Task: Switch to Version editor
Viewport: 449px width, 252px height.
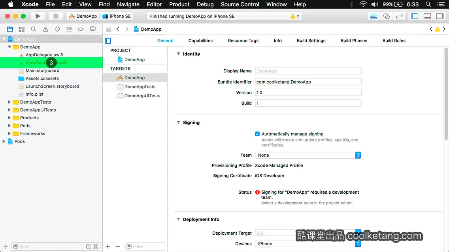Action: (399, 16)
